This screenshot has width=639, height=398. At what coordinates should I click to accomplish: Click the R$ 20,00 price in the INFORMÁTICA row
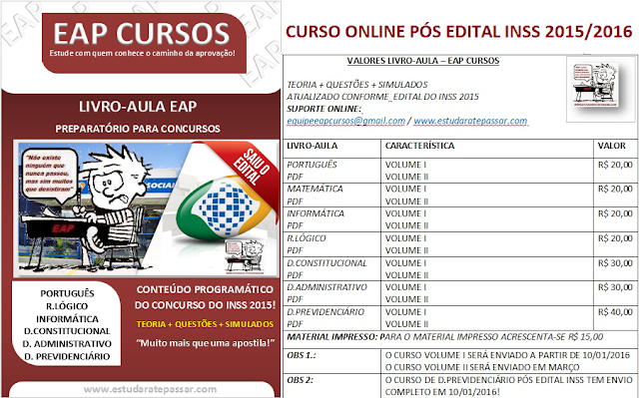[615, 213]
